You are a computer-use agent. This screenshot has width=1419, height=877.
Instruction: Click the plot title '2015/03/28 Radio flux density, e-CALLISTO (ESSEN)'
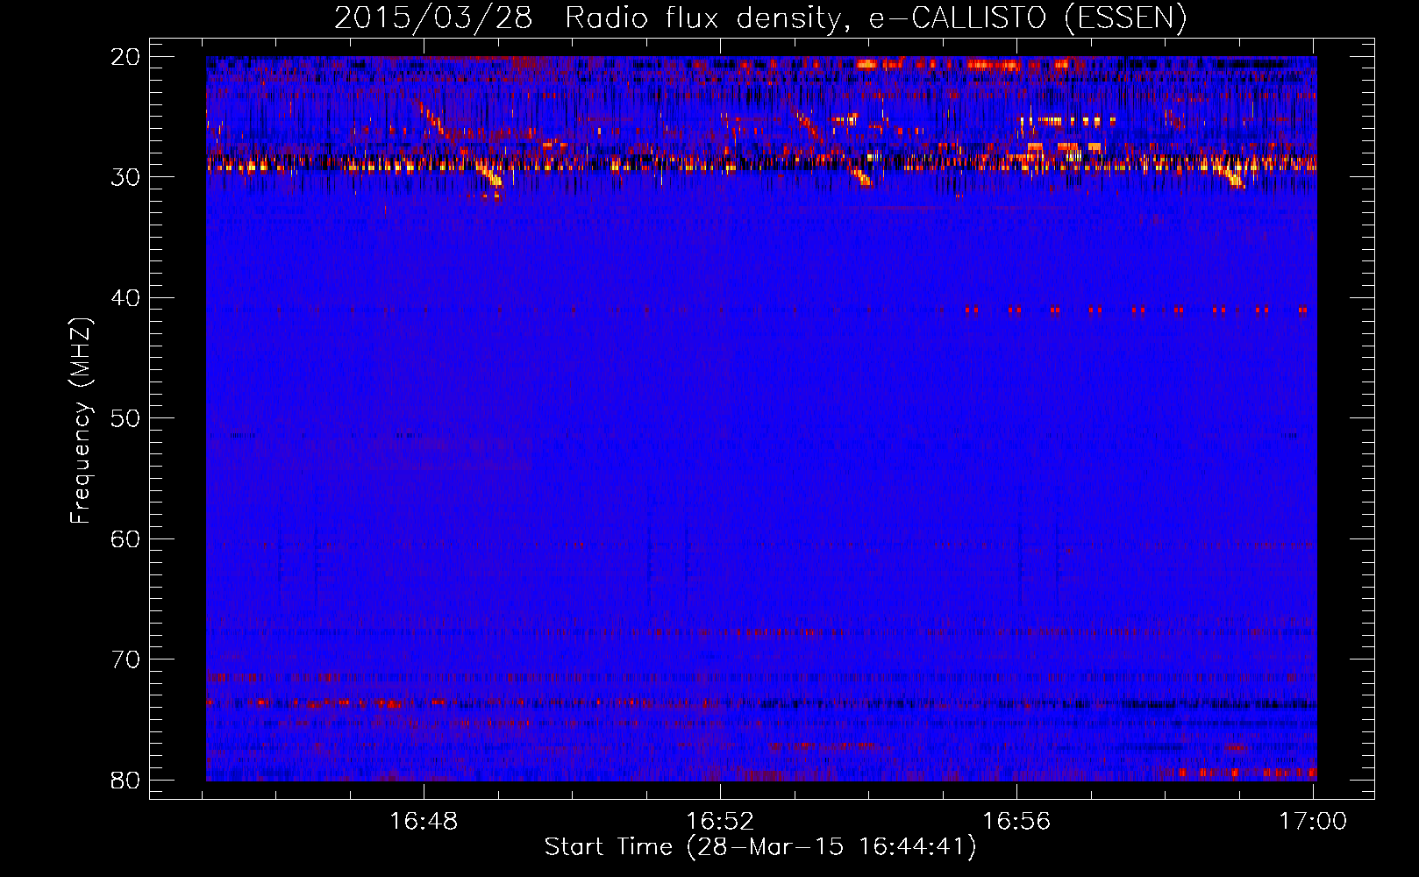[760, 18]
